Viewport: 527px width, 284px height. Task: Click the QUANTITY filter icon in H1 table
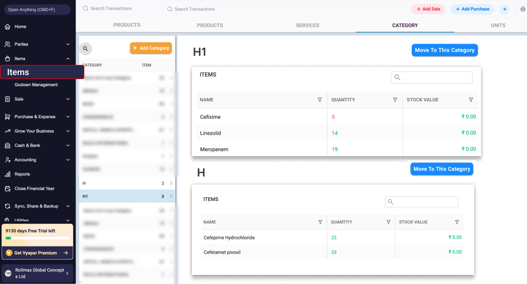pos(395,100)
